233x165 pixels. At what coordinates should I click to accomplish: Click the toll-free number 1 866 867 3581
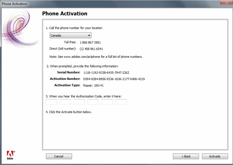pos(90,42)
